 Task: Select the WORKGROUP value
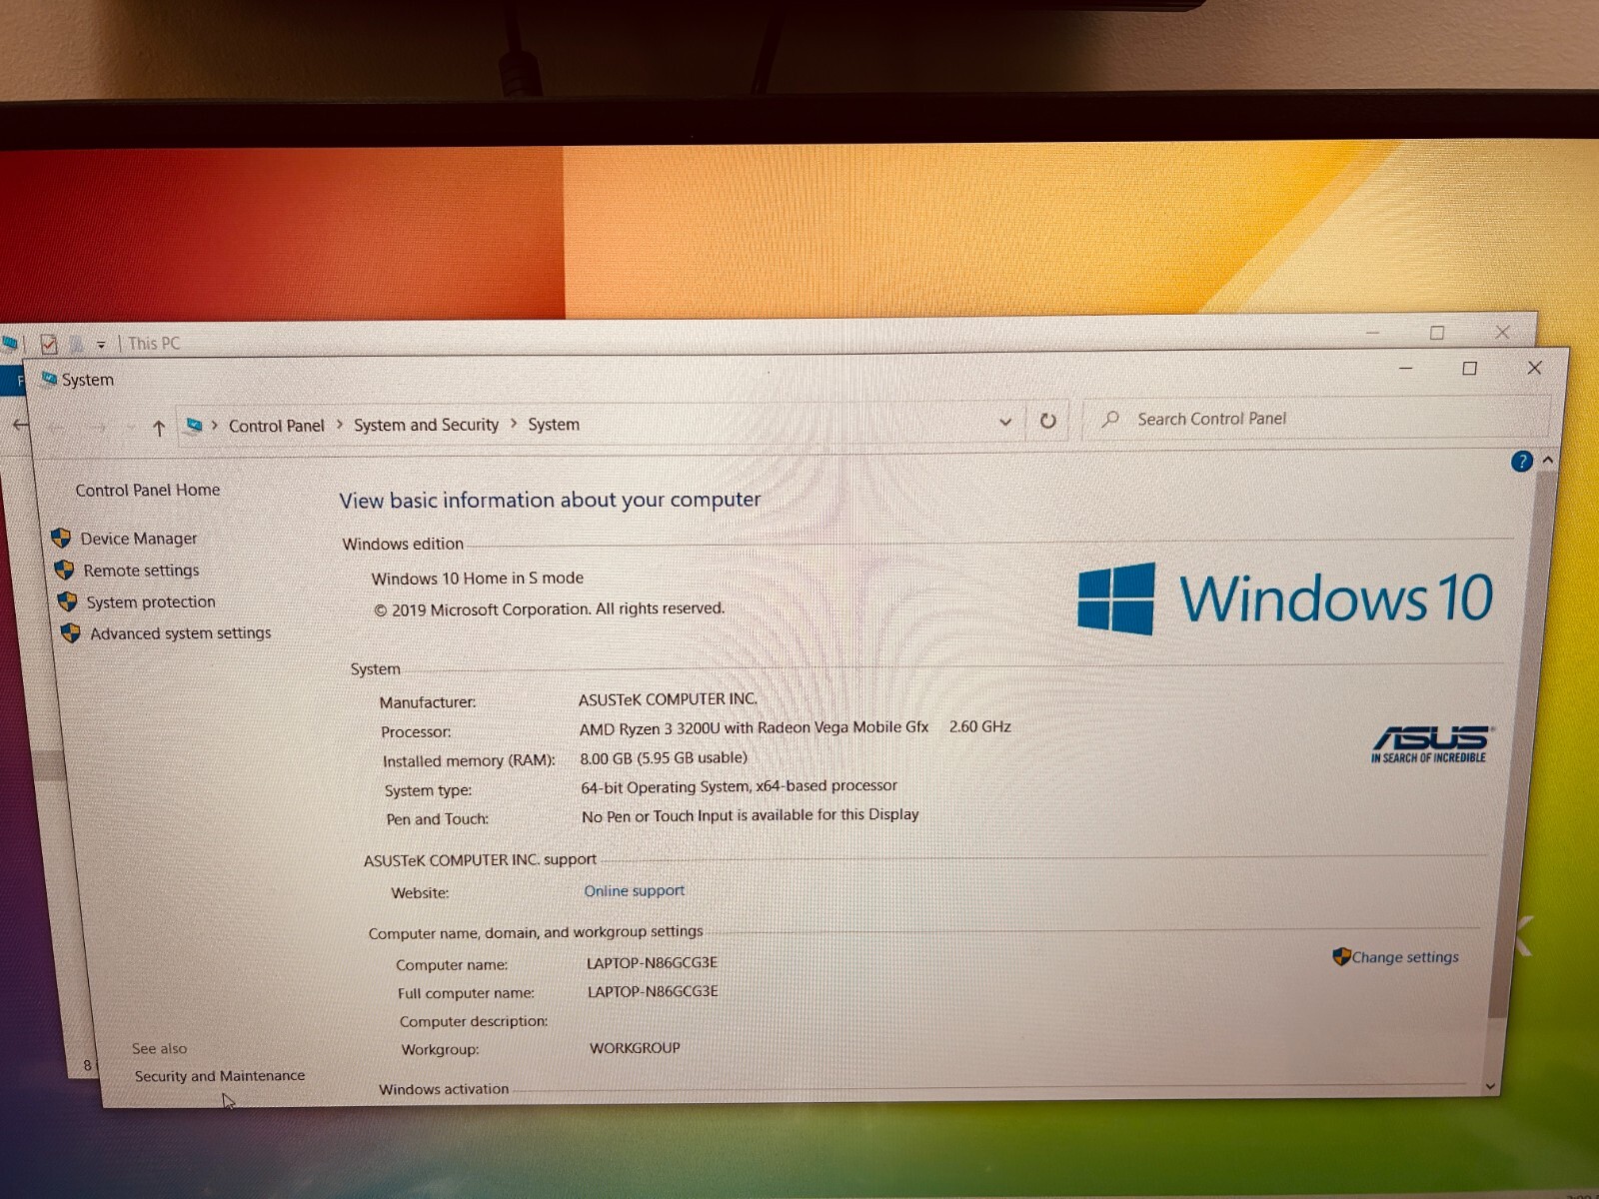point(635,1048)
